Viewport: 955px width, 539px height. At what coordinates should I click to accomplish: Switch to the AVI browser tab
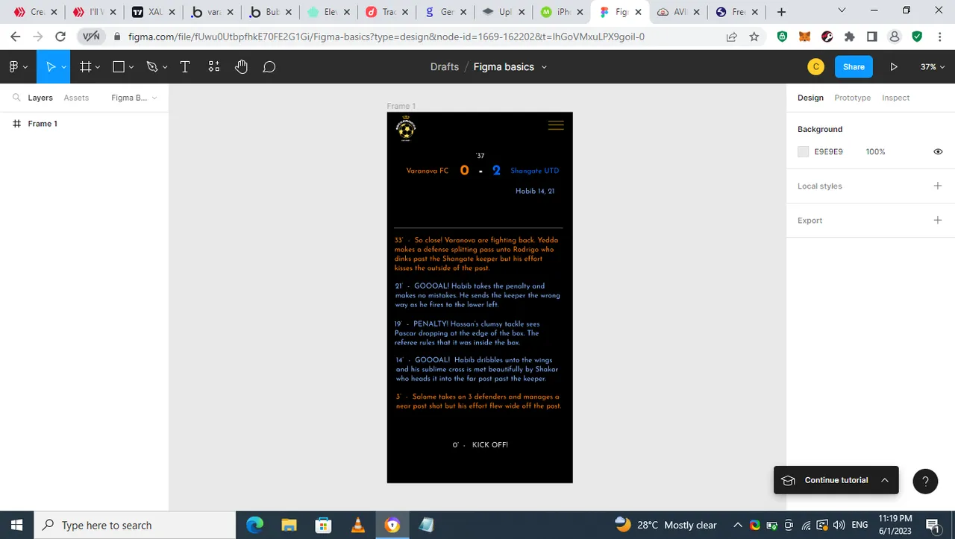(680, 12)
